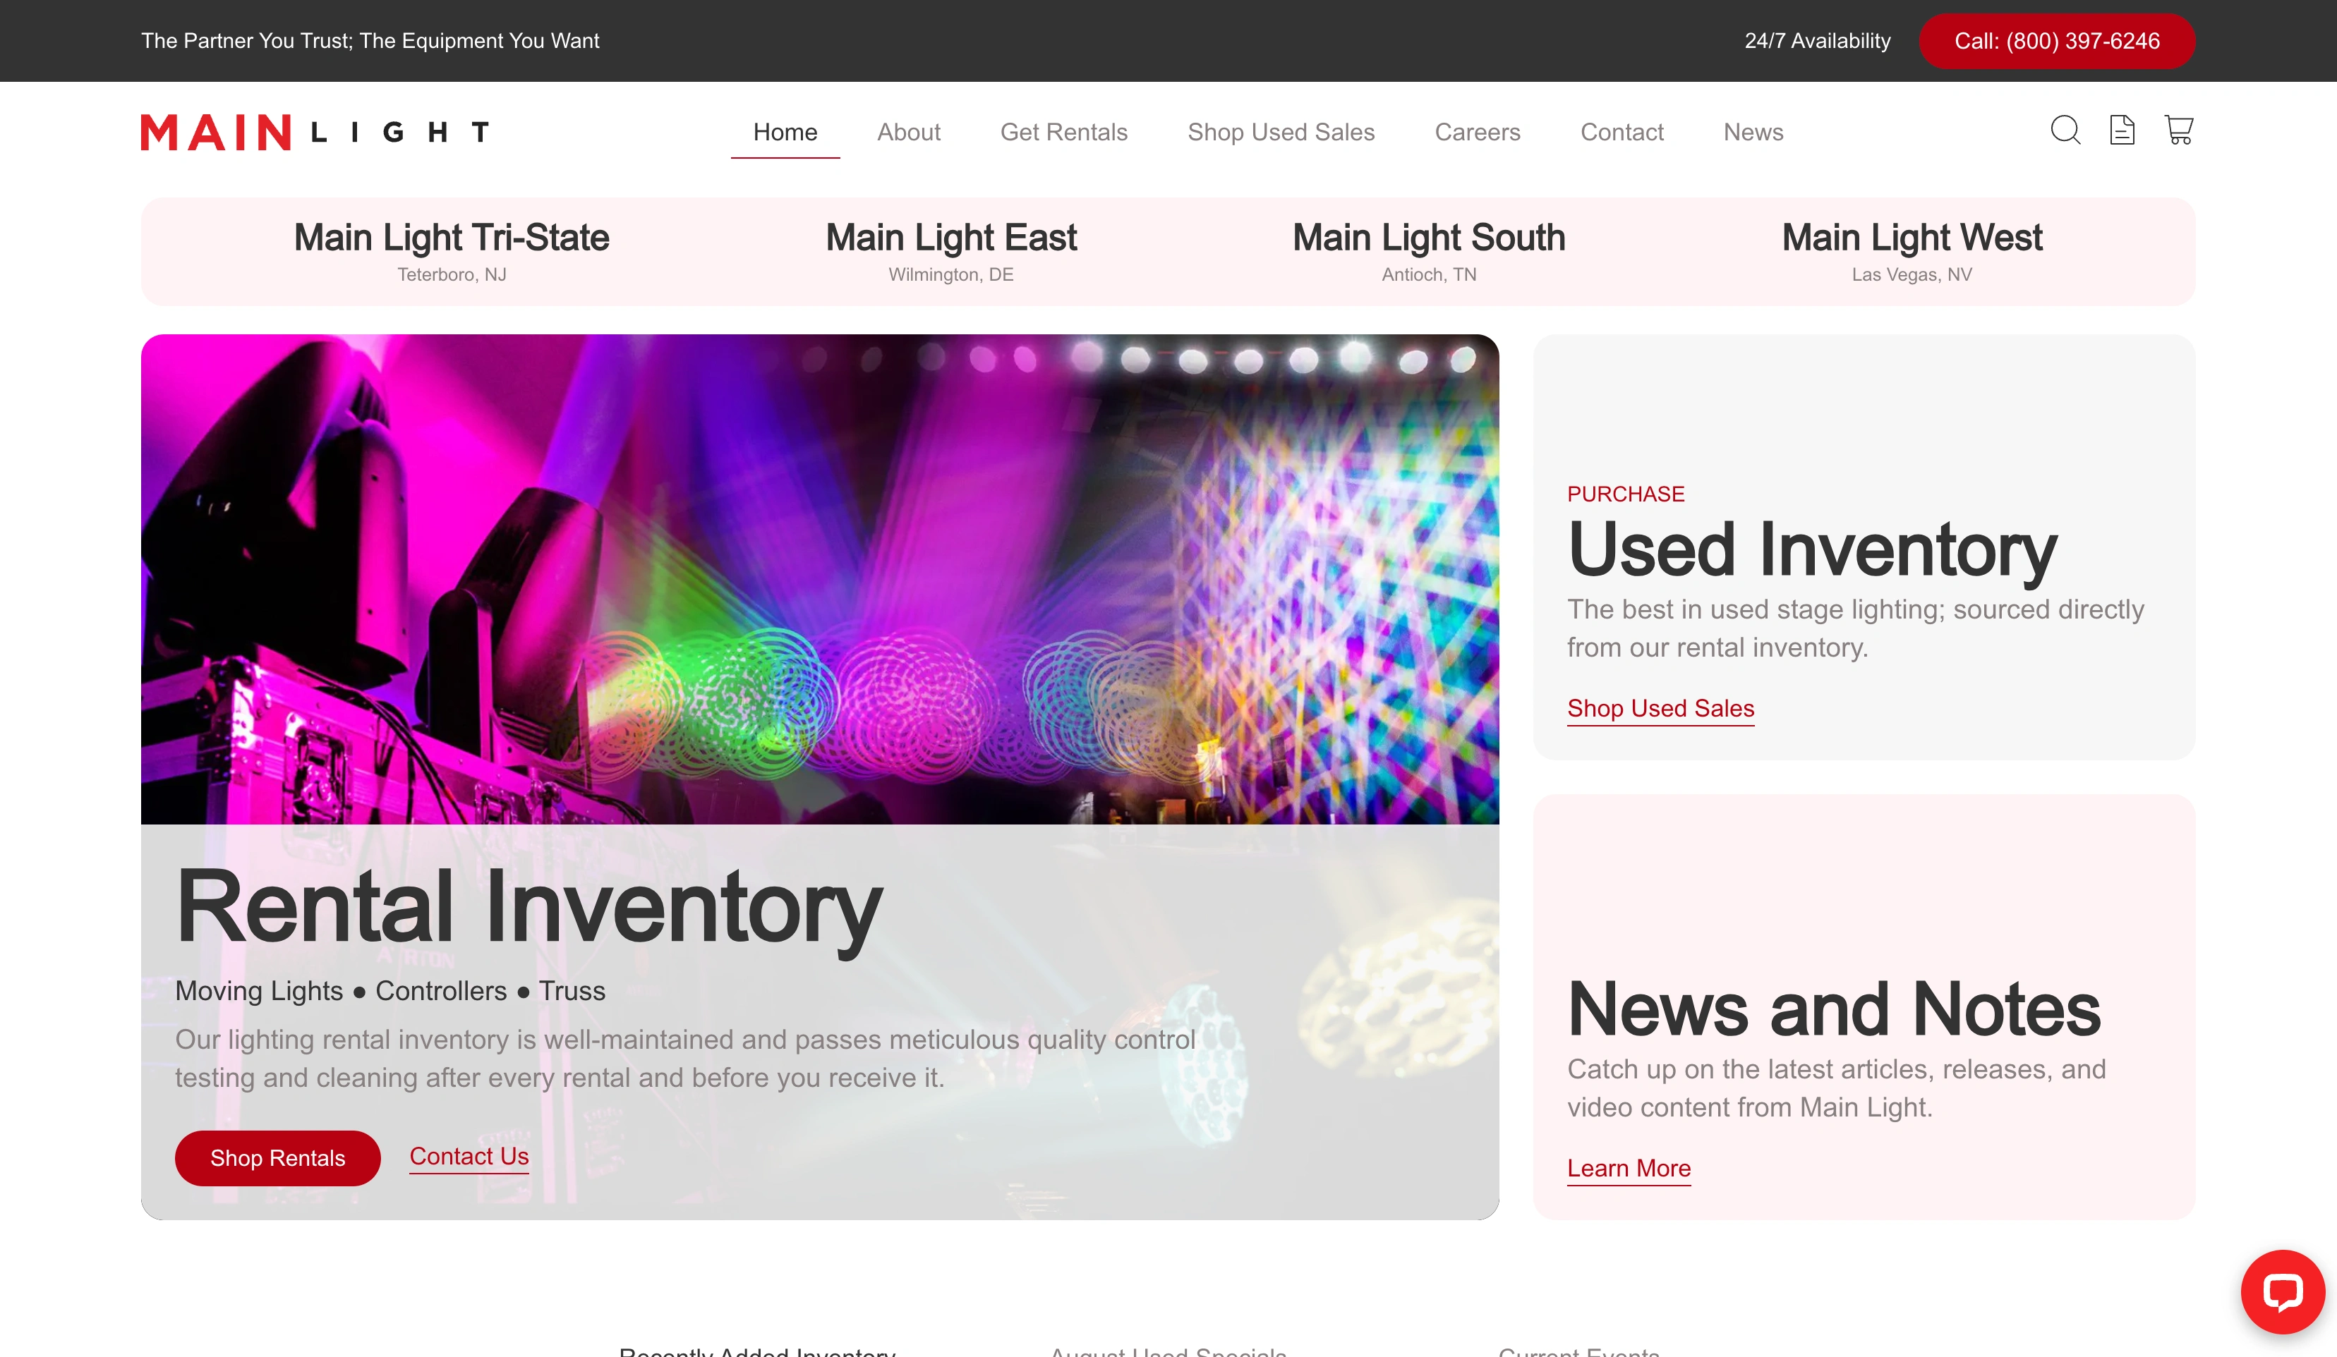2337x1357 pixels.
Task: Follow the Contact Us link
Action: 469,1156
